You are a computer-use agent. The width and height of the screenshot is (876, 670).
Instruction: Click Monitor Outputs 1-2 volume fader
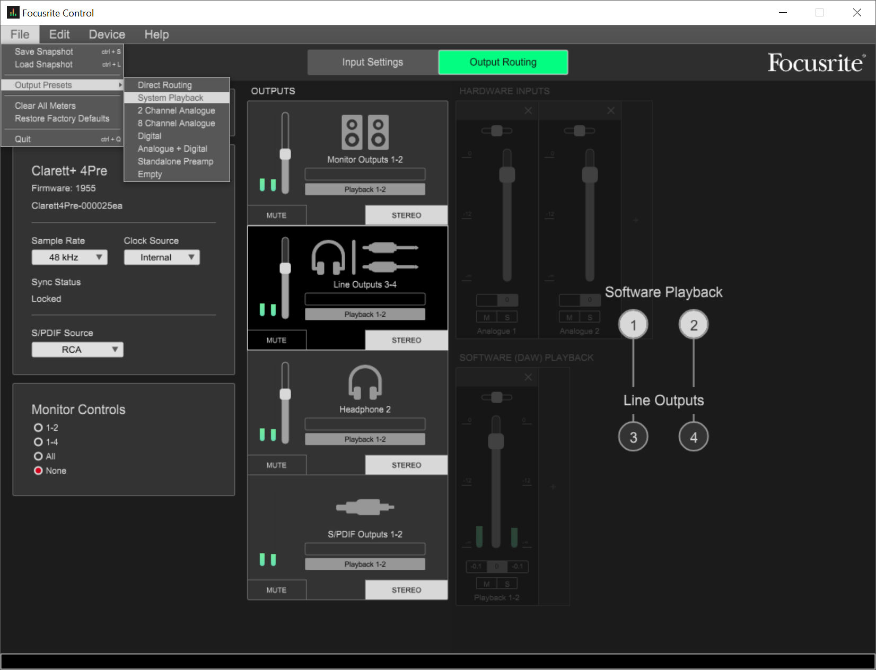click(x=285, y=154)
